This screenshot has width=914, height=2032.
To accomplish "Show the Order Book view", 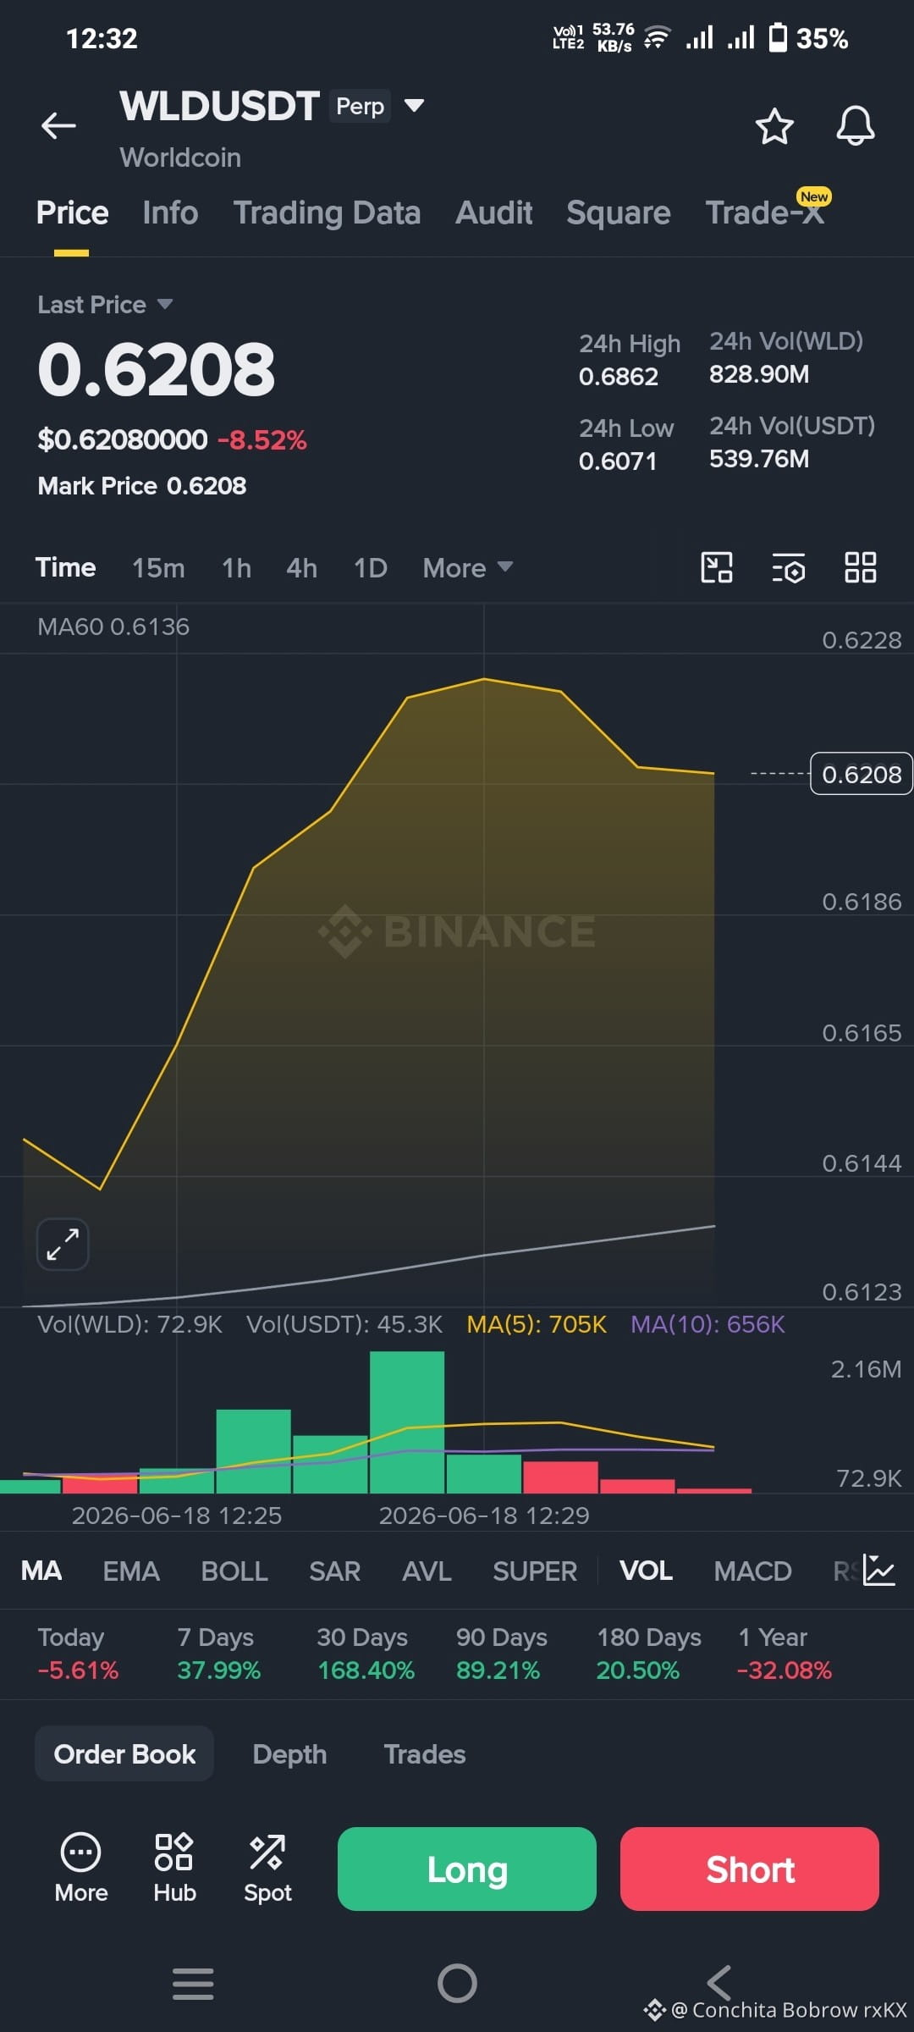I will pyautogui.click(x=124, y=1753).
